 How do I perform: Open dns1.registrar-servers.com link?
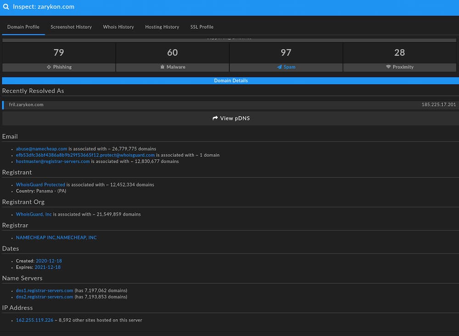[45, 291]
